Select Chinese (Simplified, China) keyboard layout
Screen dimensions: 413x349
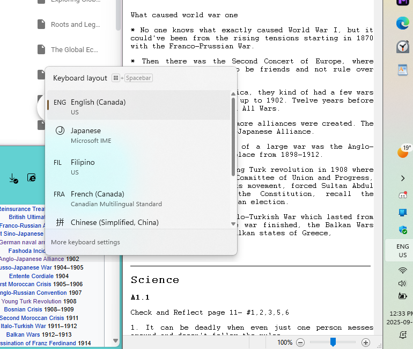pos(138,222)
